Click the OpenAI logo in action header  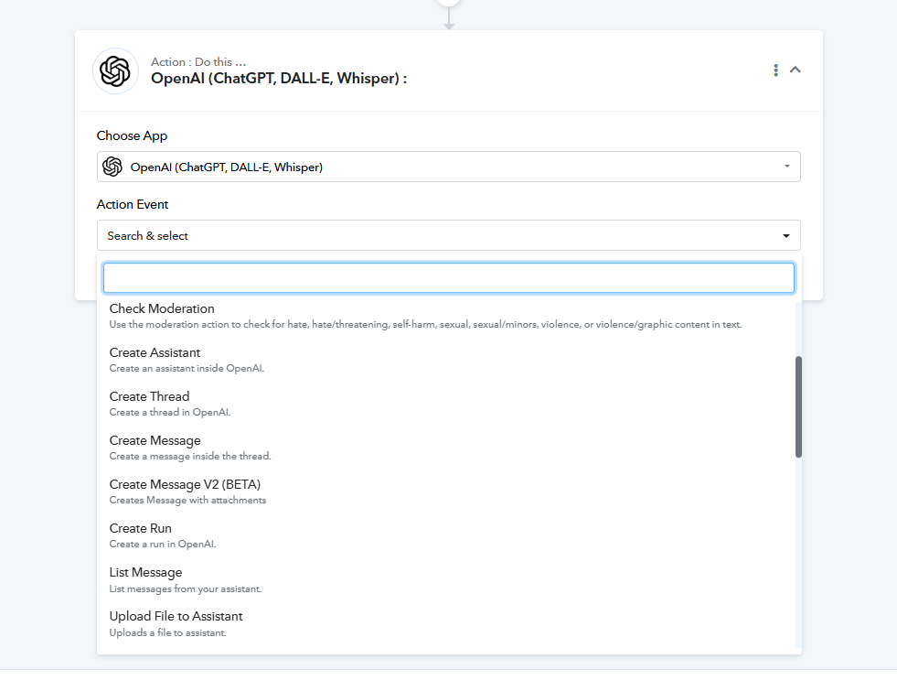point(115,71)
